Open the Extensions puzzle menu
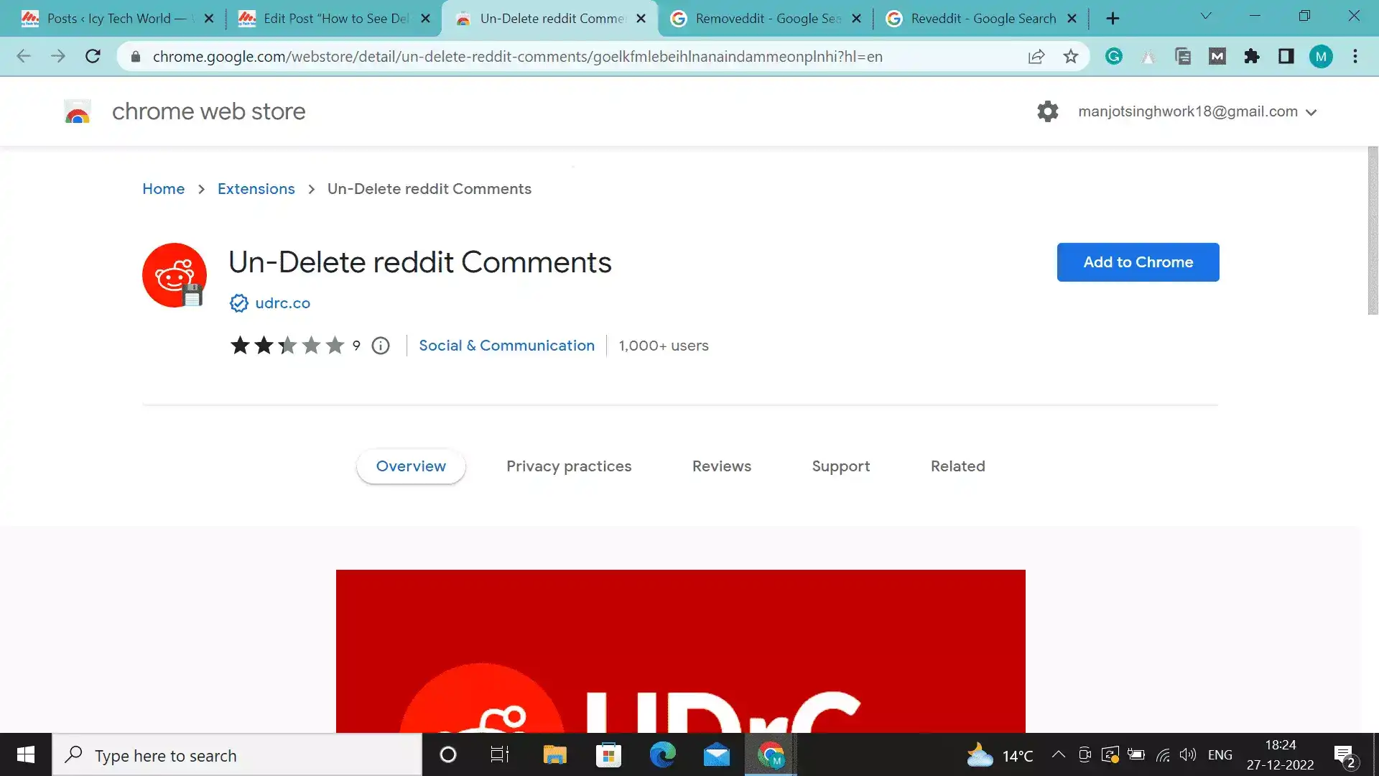1379x776 pixels. pyautogui.click(x=1252, y=56)
